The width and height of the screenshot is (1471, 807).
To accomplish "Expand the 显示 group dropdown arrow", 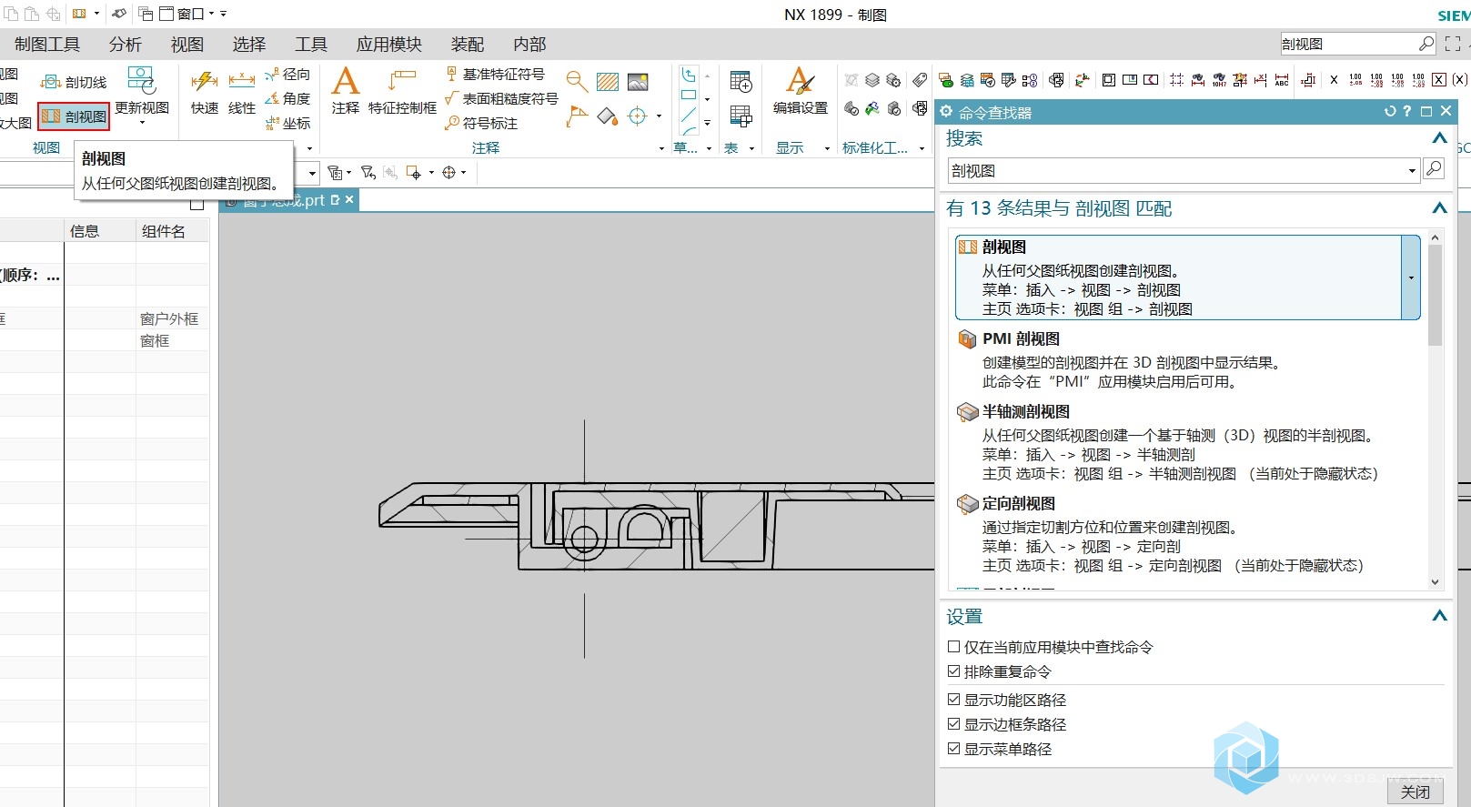I will coord(827,148).
